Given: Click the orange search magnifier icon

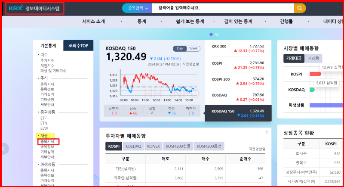Looking at the screenshot, I should [300, 8].
